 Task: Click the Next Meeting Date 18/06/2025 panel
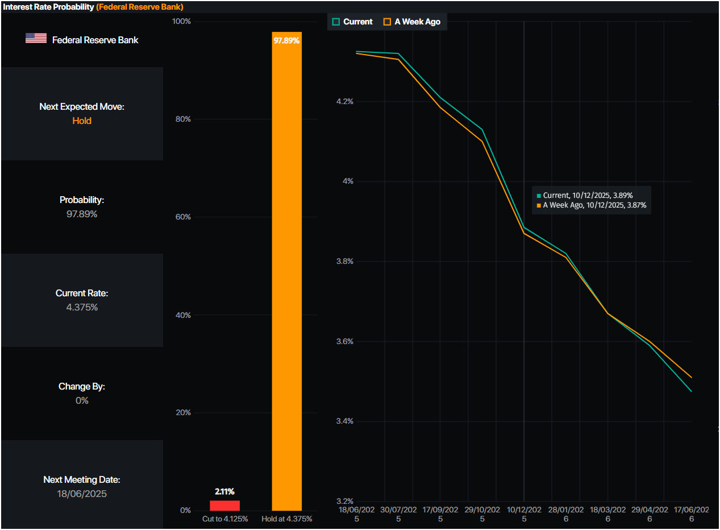coord(82,487)
